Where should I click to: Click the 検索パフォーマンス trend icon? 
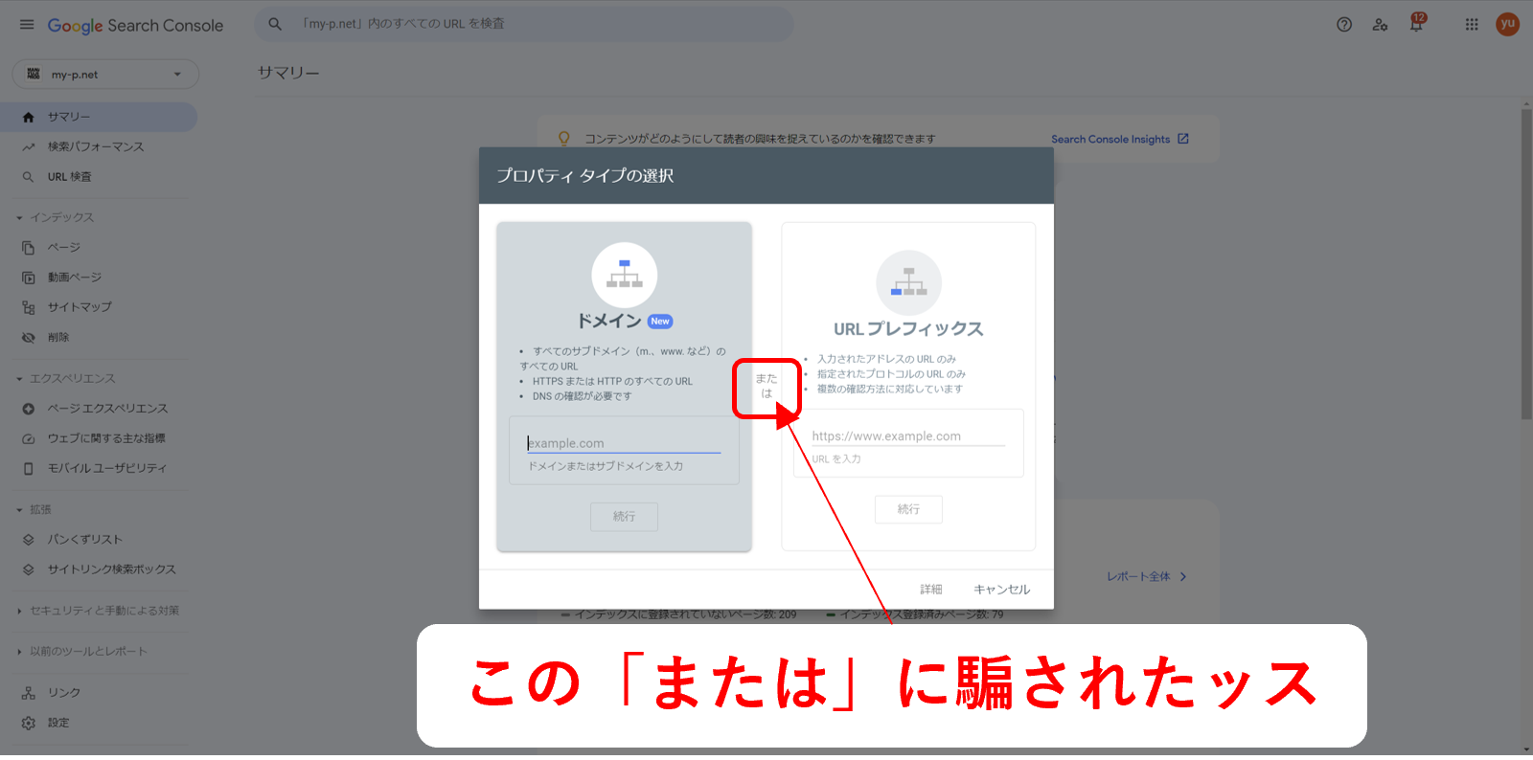[x=29, y=146]
